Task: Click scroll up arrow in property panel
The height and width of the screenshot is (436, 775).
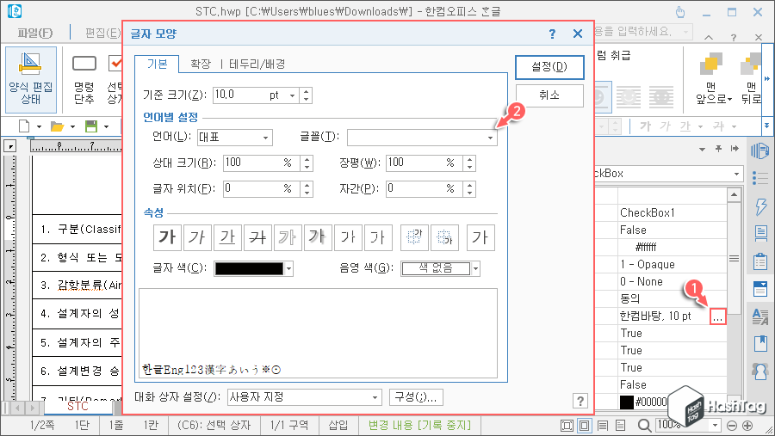Action: tap(735, 195)
